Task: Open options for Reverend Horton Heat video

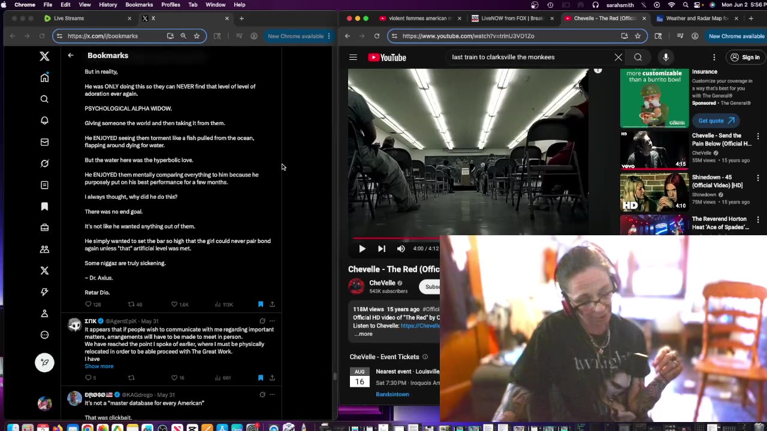Action: (x=758, y=220)
